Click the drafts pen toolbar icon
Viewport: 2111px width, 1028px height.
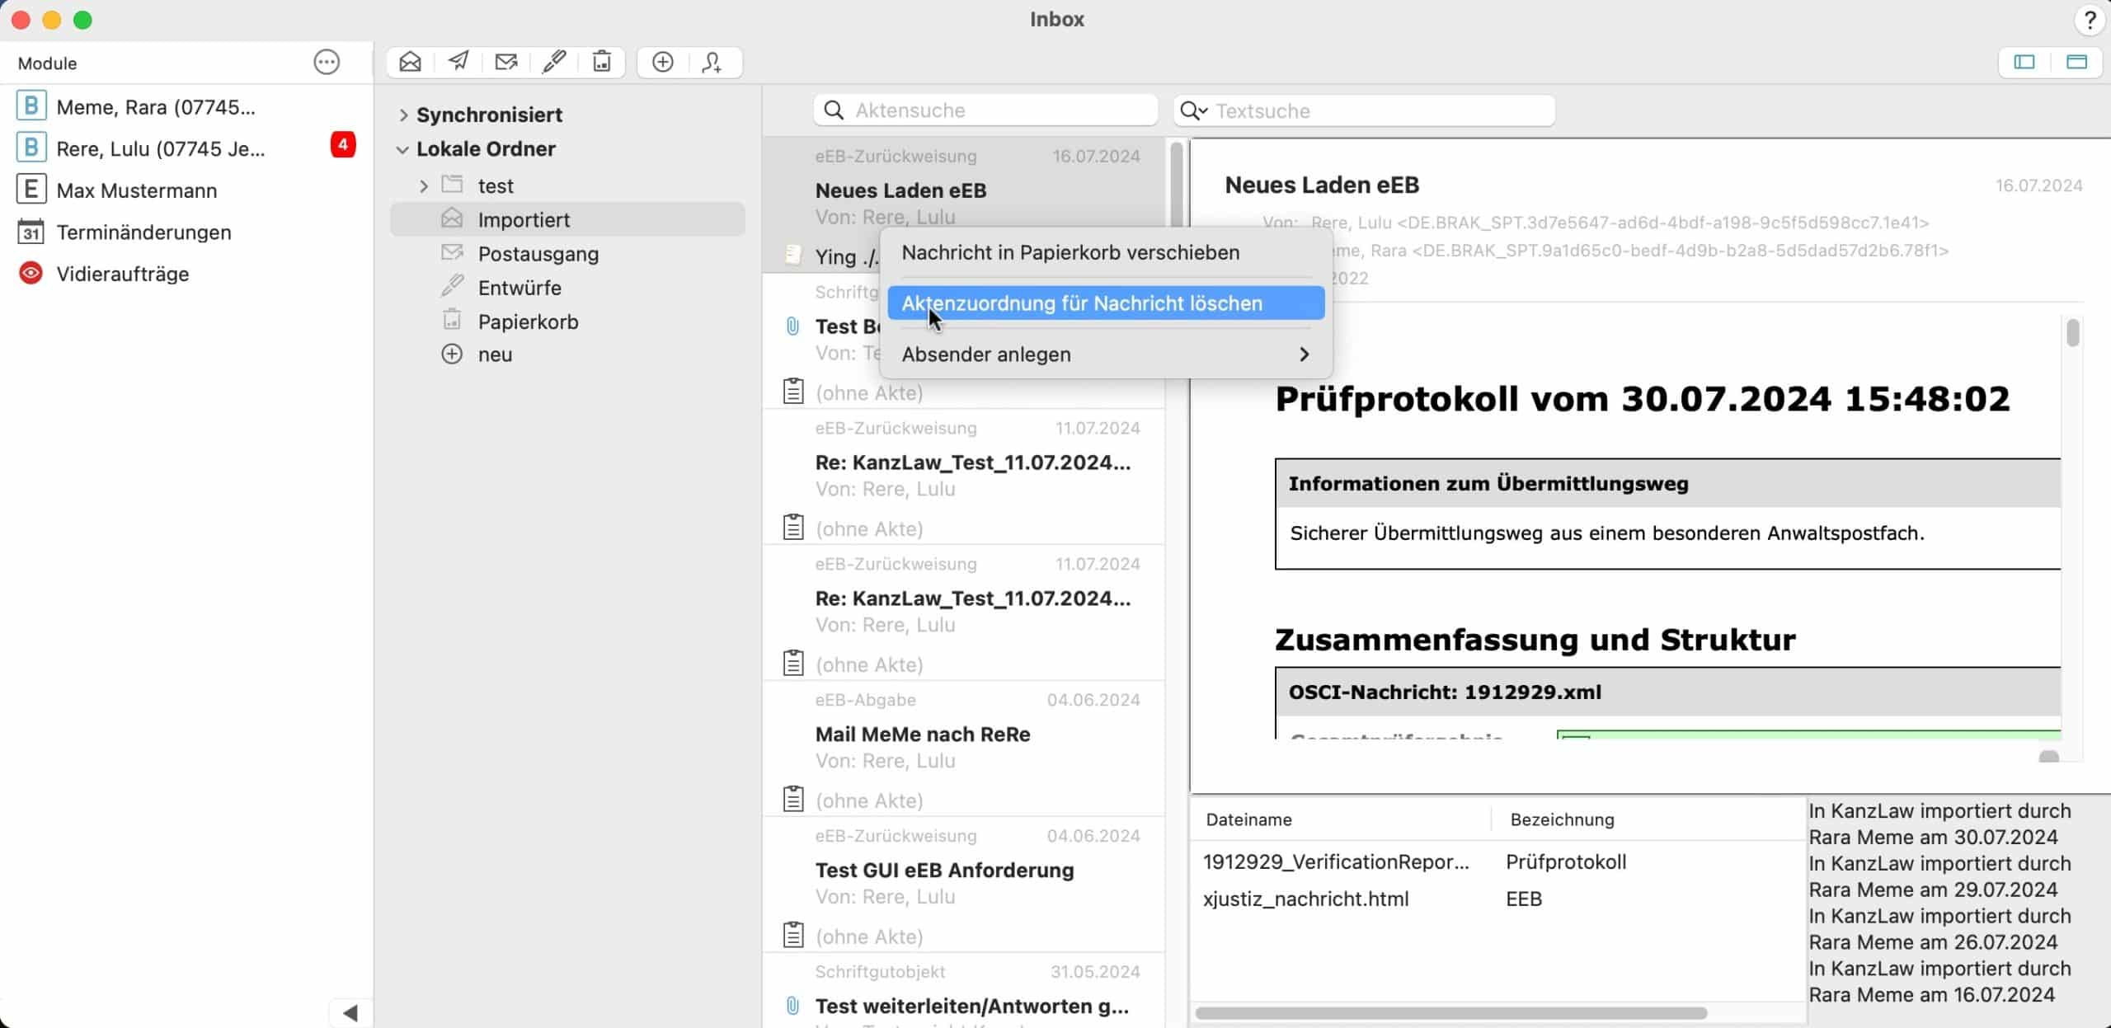coord(554,62)
